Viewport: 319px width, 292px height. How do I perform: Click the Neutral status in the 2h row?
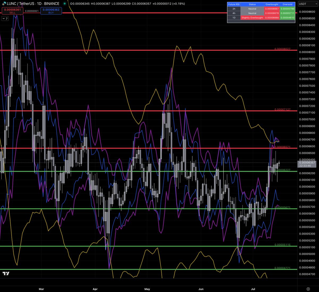[x=252, y=9]
